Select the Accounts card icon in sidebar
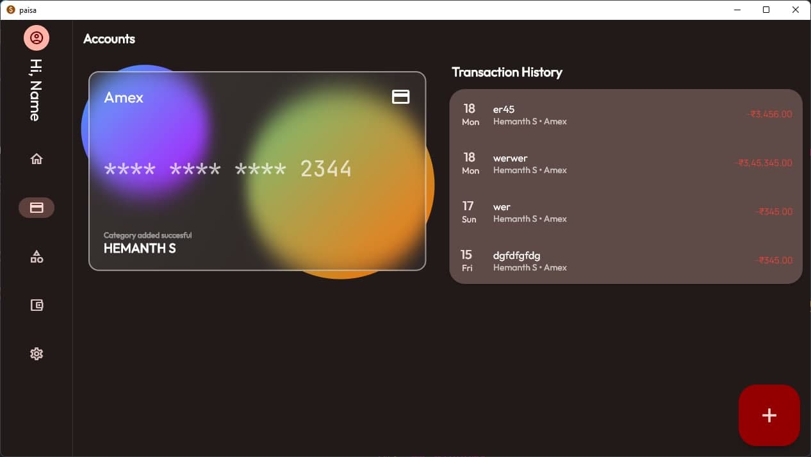This screenshot has height=457, width=811. 37,208
